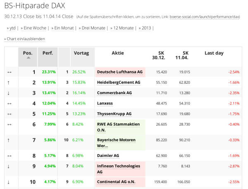Screen dimensions: 248x189
Task: Open the ytd period link
Action: pyautogui.click(x=11, y=28)
